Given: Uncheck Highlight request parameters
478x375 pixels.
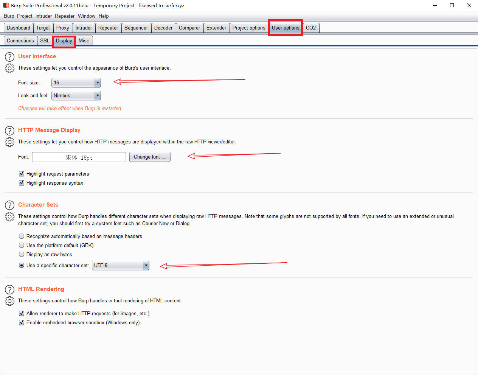Looking at the screenshot, I should pos(22,174).
